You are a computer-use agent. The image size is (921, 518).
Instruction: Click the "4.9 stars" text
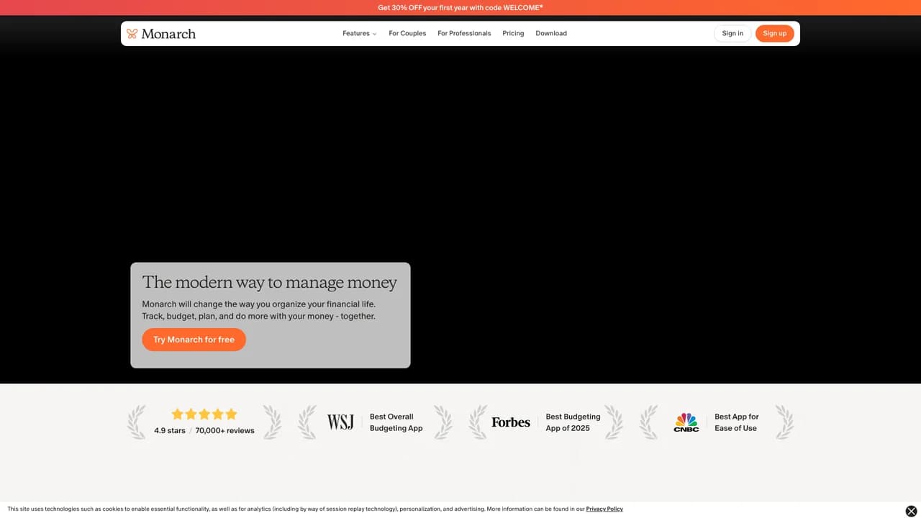coord(170,430)
